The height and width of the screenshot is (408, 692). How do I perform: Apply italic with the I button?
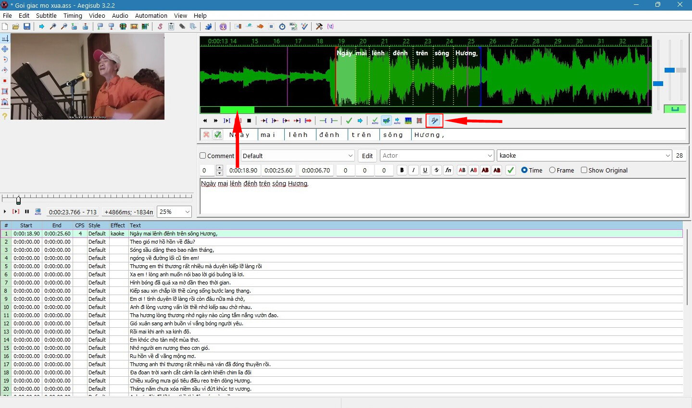(414, 170)
